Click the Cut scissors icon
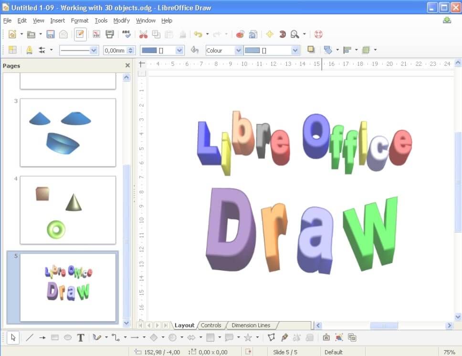462x356 pixels. click(143, 34)
